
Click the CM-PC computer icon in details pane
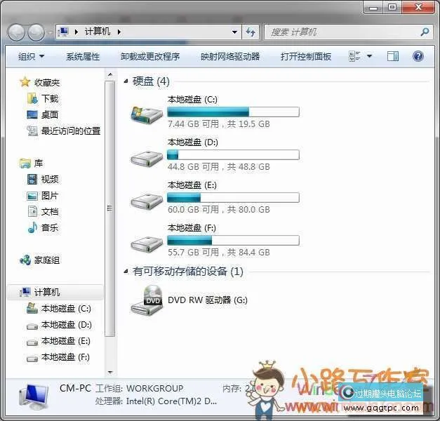point(34,397)
